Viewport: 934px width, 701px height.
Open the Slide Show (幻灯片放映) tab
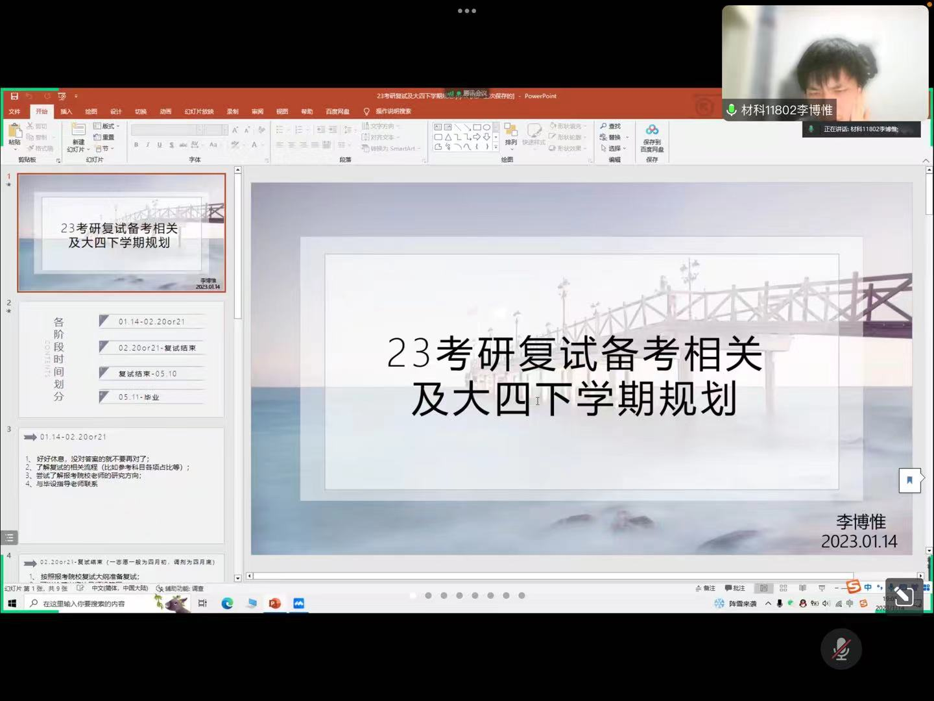tap(198, 112)
